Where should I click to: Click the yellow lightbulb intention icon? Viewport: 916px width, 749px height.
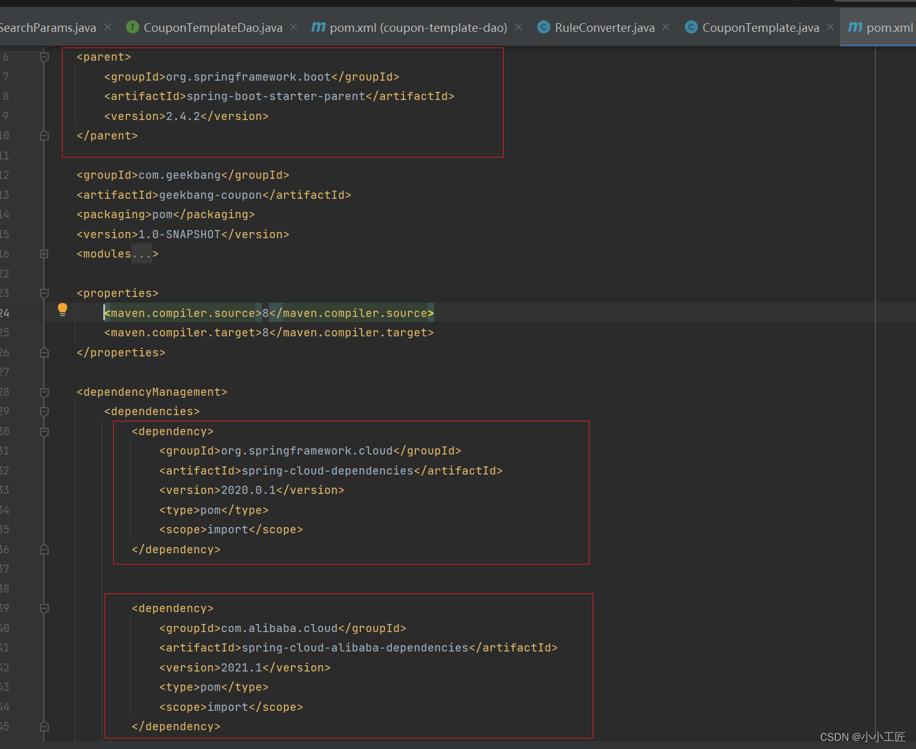(x=63, y=309)
